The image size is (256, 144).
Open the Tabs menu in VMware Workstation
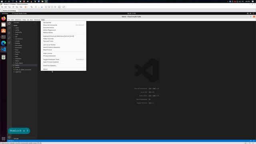17,7
